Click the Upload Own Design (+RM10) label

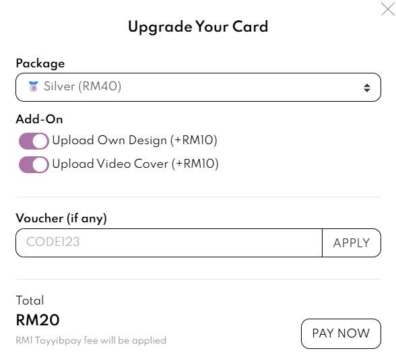135,140
